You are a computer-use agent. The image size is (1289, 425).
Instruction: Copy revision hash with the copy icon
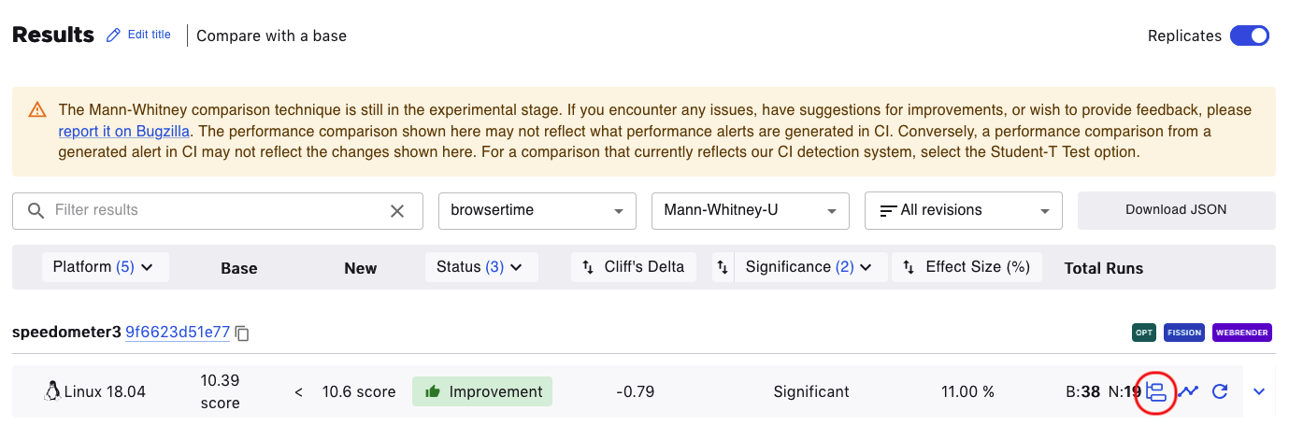coord(242,333)
